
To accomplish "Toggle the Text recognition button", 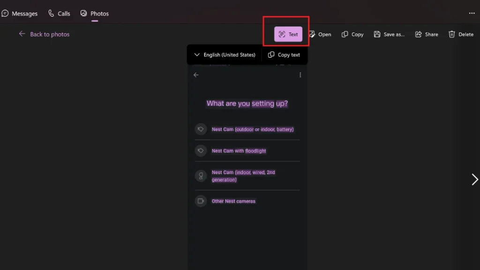I will pyautogui.click(x=288, y=34).
